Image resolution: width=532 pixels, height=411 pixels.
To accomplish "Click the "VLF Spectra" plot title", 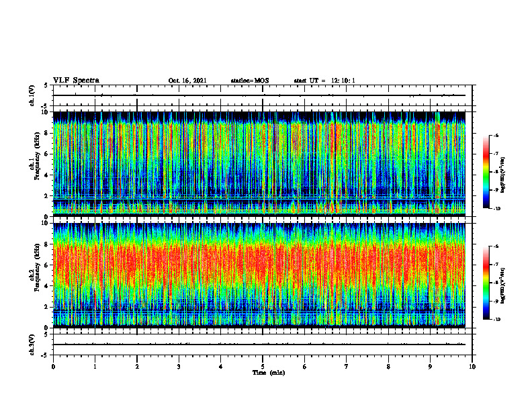I will pos(76,81).
